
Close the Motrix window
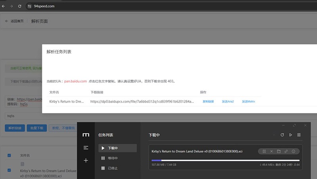pyautogui.click(x=305, y=126)
